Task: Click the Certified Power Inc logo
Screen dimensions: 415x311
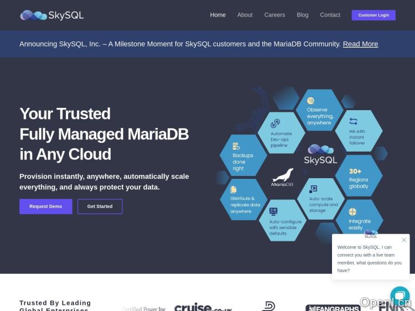Action: coord(144,309)
